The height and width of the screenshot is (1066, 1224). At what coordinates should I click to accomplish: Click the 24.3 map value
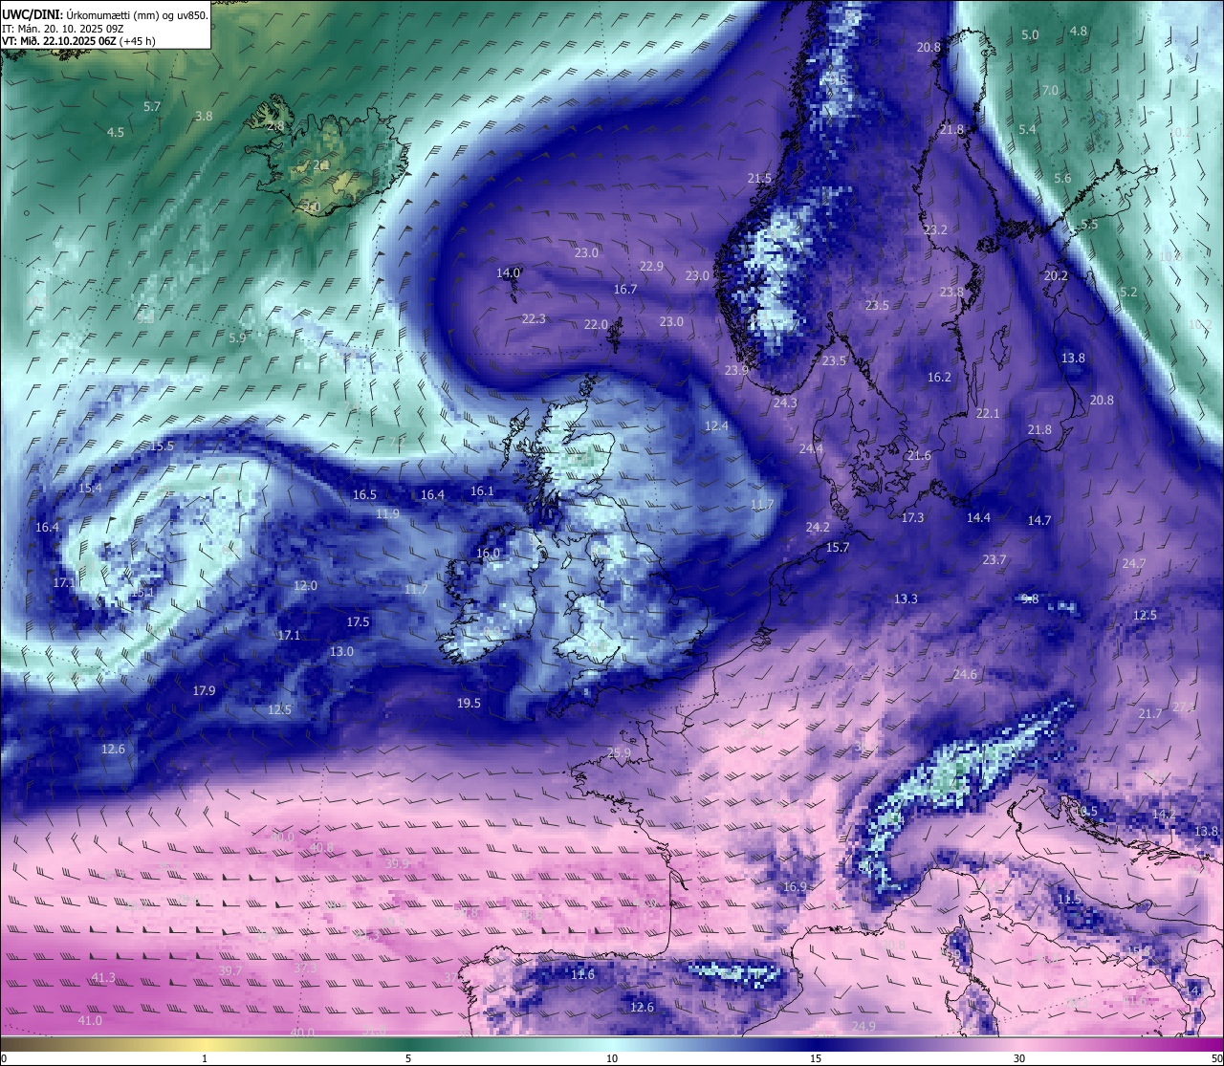click(785, 402)
